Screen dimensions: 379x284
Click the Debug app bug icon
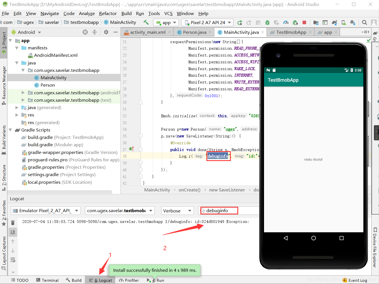pyautogui.click(x=267, y=22)
